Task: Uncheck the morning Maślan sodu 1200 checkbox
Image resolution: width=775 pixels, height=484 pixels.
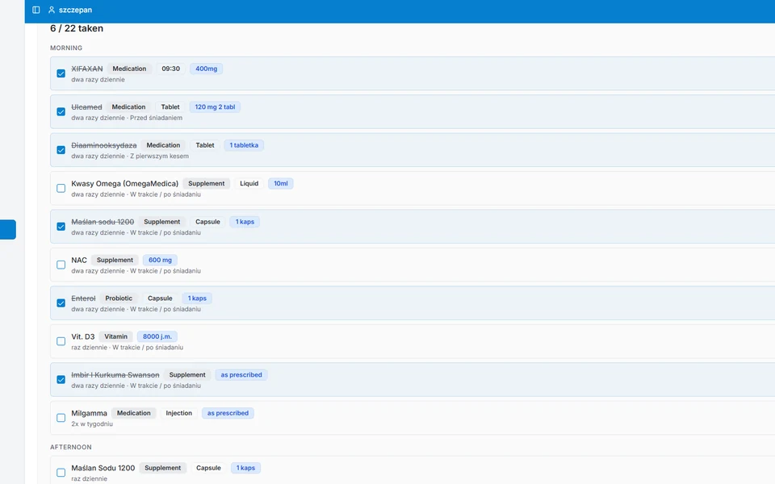Action: [61, 227]
